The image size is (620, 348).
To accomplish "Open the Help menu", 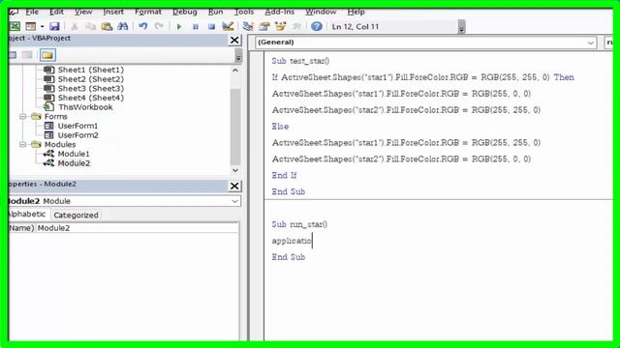I will click(x=356, y=12).
